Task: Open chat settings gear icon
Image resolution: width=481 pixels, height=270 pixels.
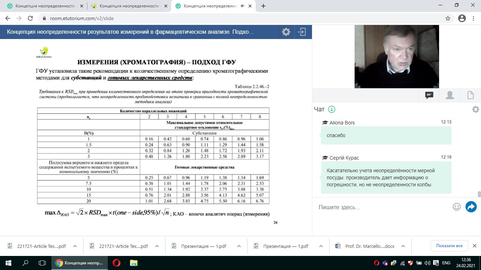Action: click(x=475, y=109)
